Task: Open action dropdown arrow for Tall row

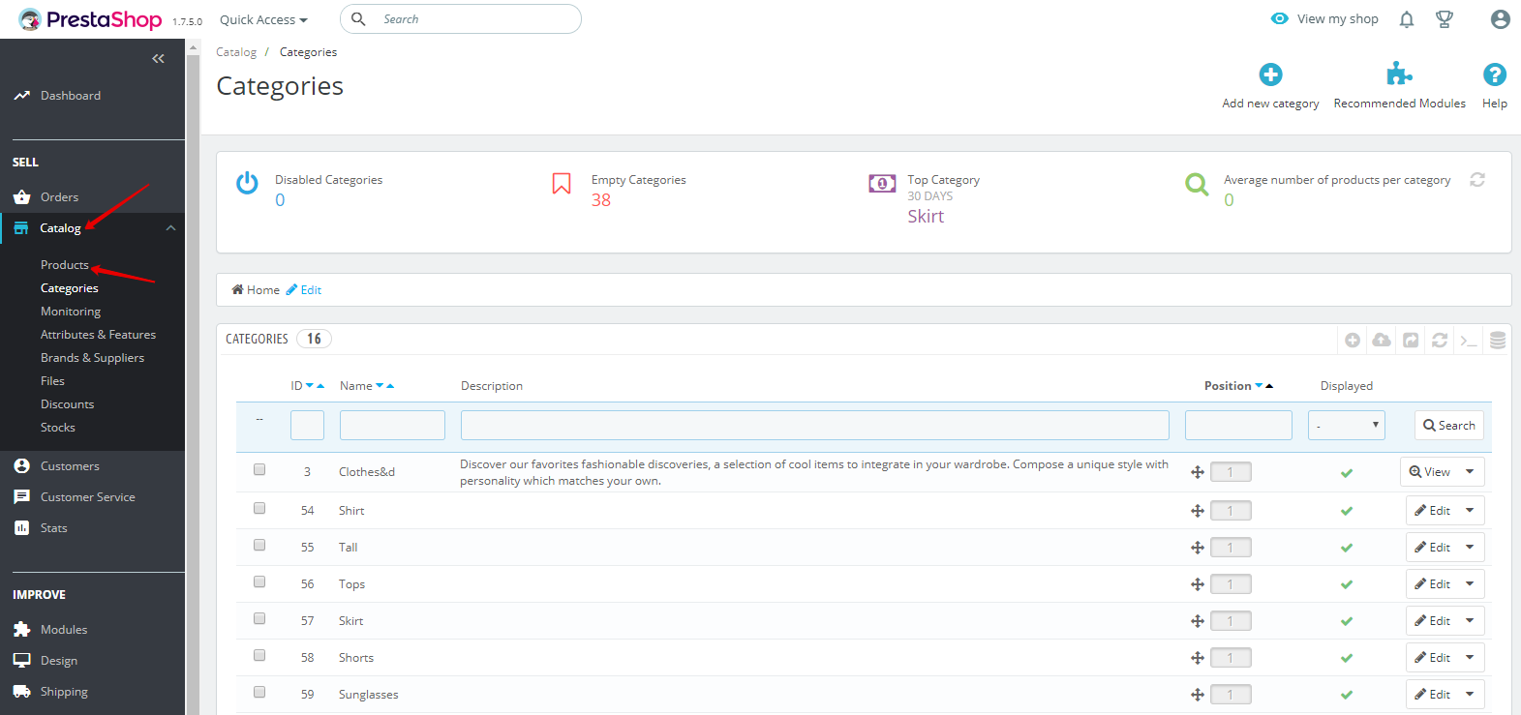Action: tap(1471, 547)
